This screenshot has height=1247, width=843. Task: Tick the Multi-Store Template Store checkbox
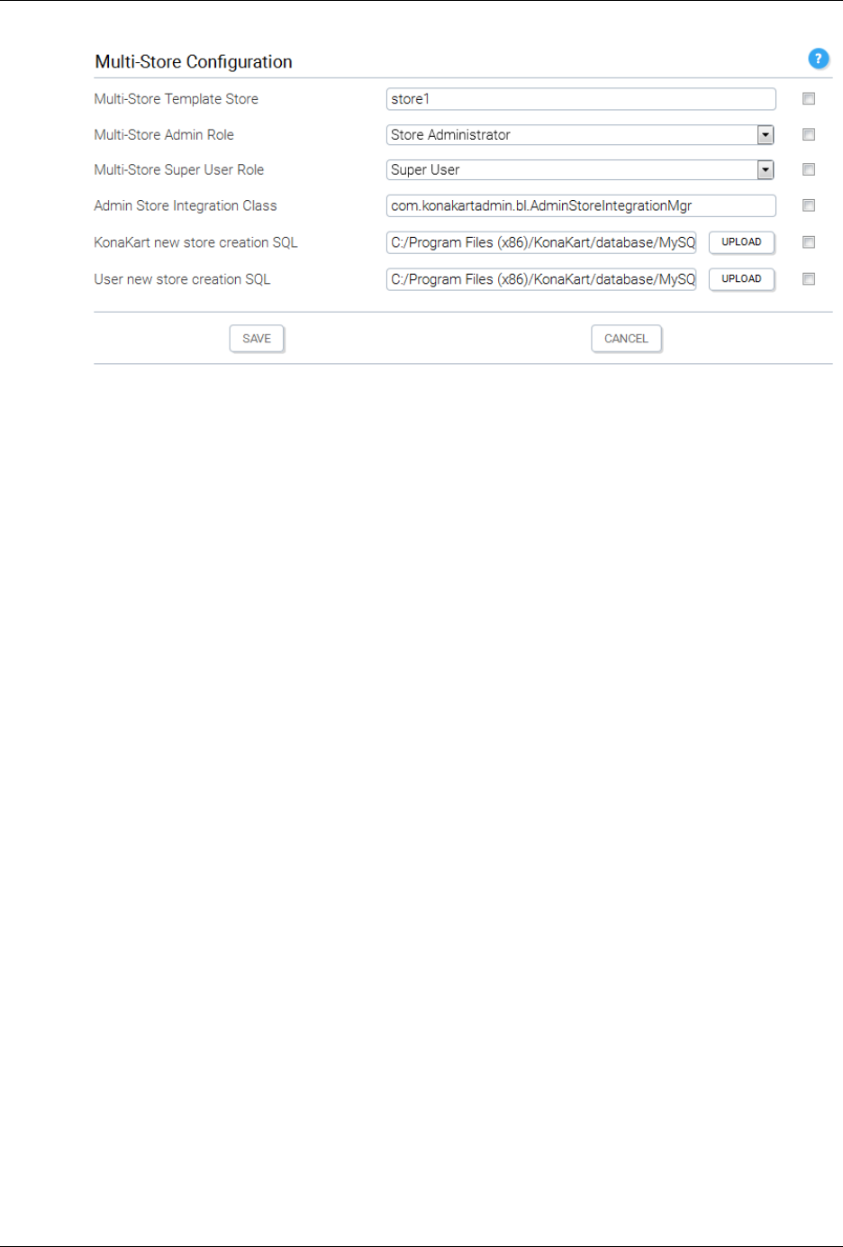pos(809,99)
